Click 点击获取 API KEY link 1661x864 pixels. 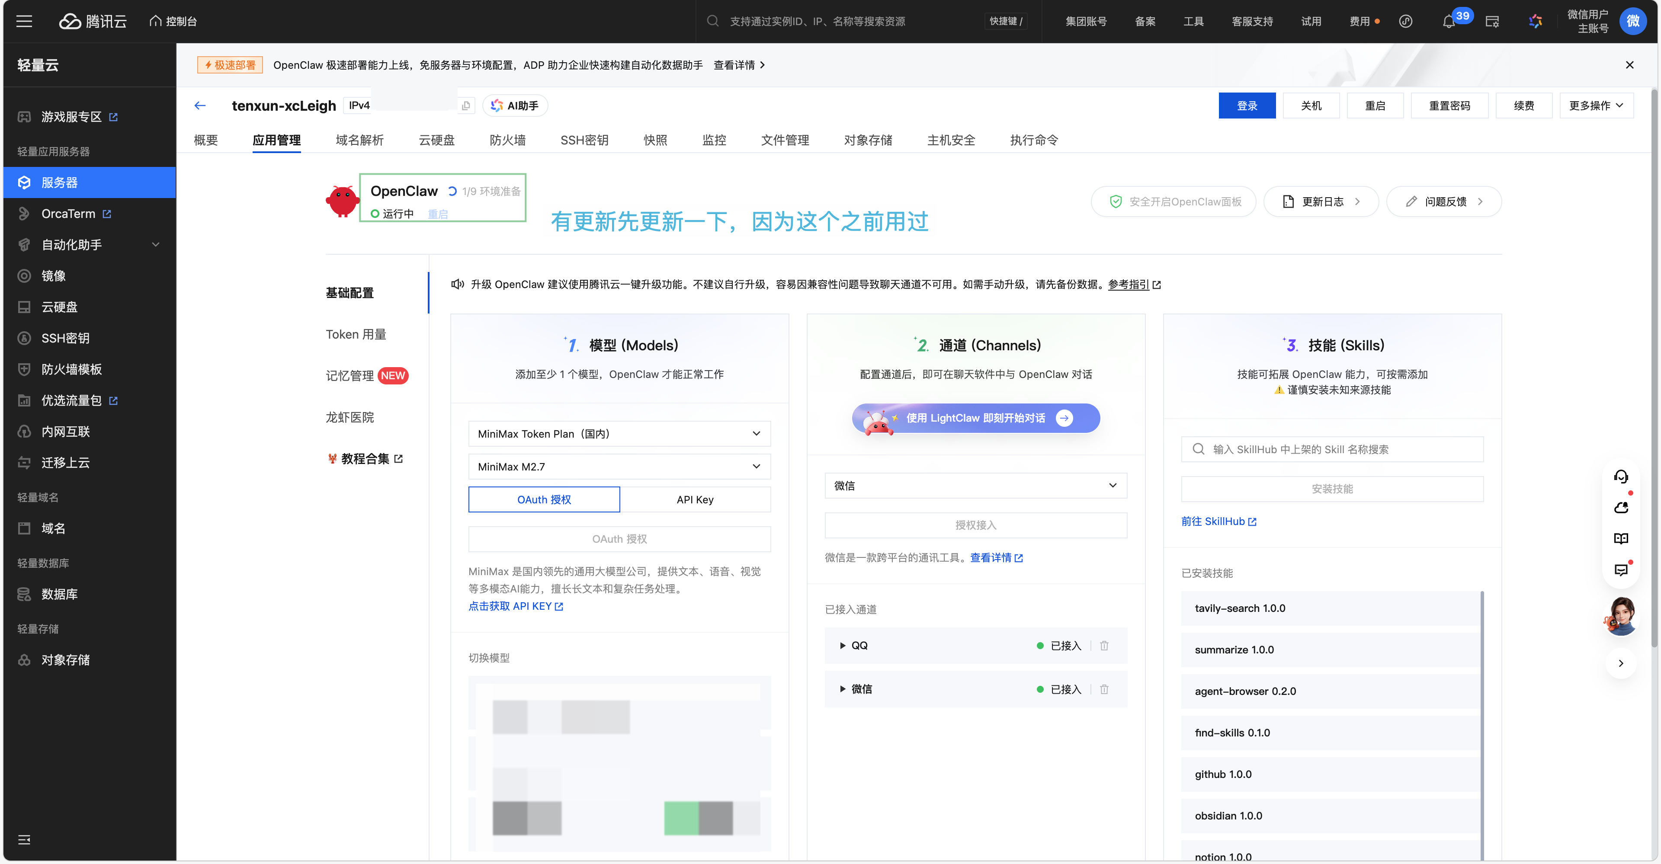tap(516, 606)
